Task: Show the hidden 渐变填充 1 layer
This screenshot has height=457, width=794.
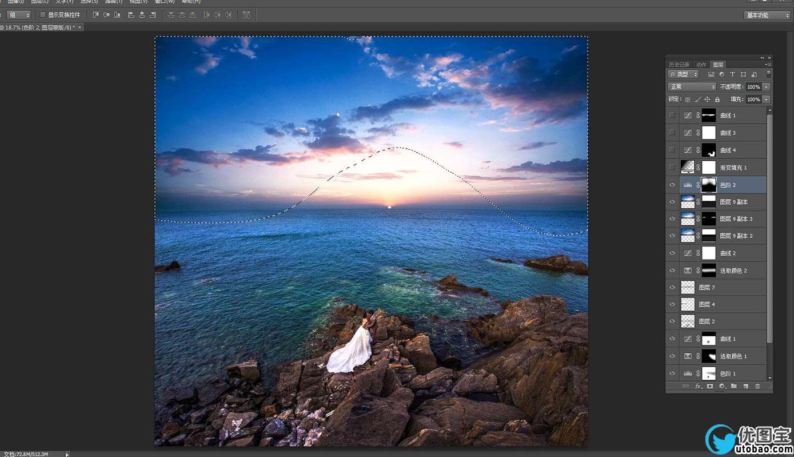Action: tap(672, 167)
